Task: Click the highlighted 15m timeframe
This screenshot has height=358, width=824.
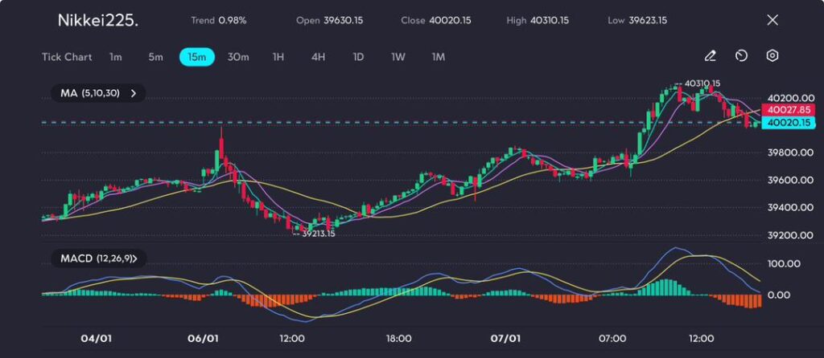Action: point(196,57)
